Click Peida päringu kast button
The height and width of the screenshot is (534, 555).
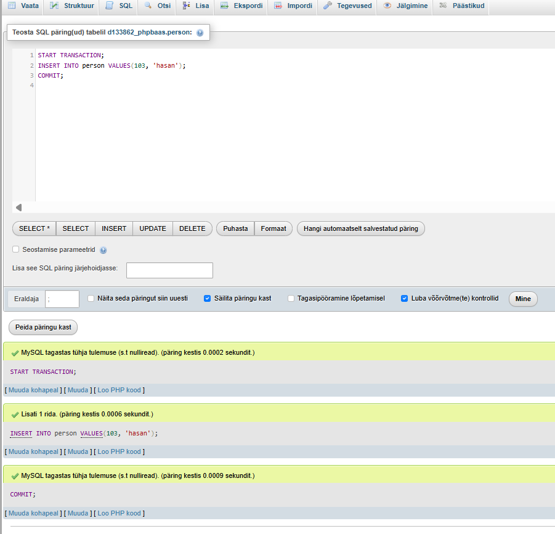43,327
